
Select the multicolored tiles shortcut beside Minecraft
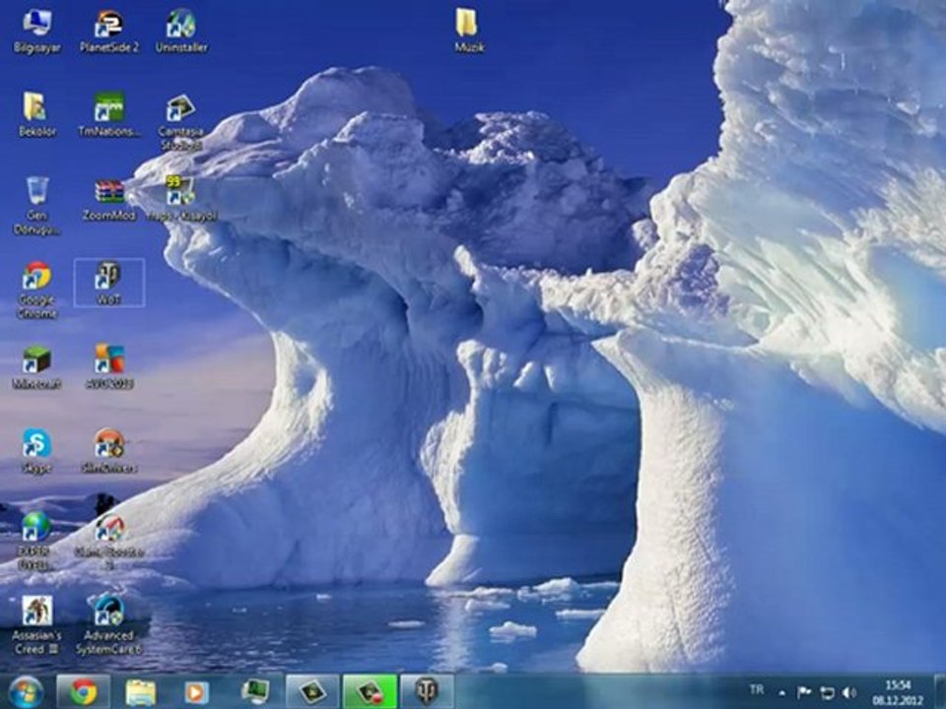coord(109,366)
